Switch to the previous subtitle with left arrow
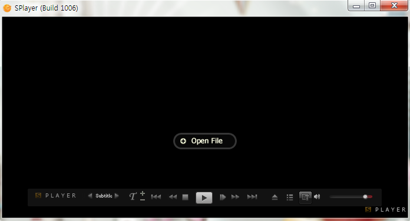This screenshot has height=221, width=410. (90, 196)
